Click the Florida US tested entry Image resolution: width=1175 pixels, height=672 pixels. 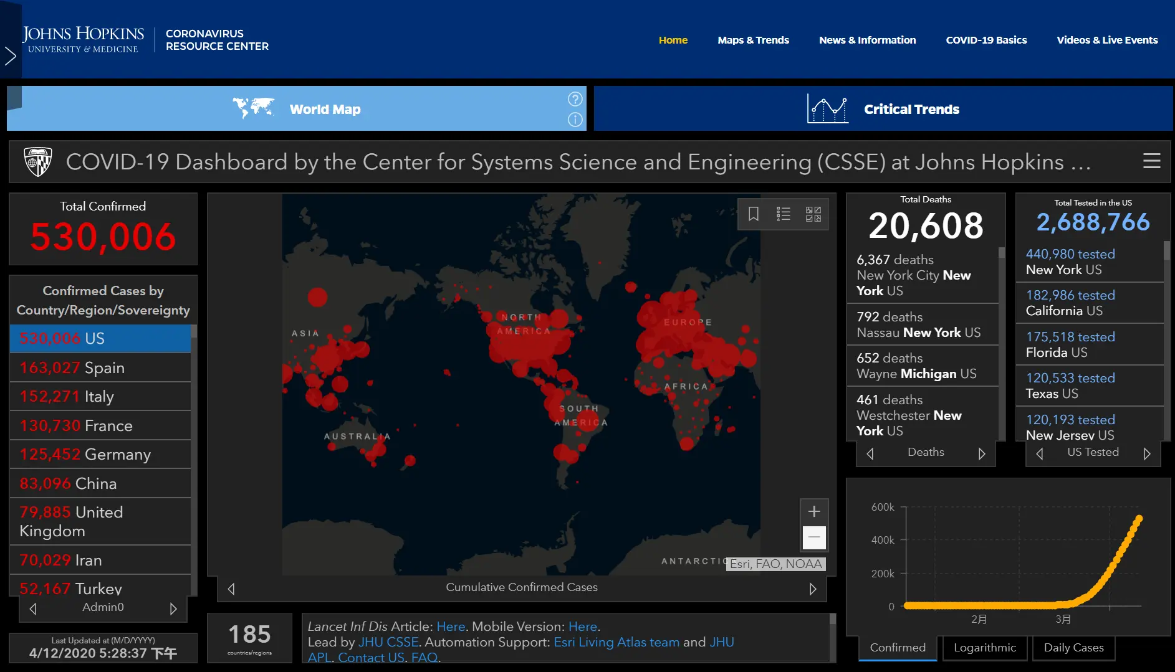[1090, 344]
